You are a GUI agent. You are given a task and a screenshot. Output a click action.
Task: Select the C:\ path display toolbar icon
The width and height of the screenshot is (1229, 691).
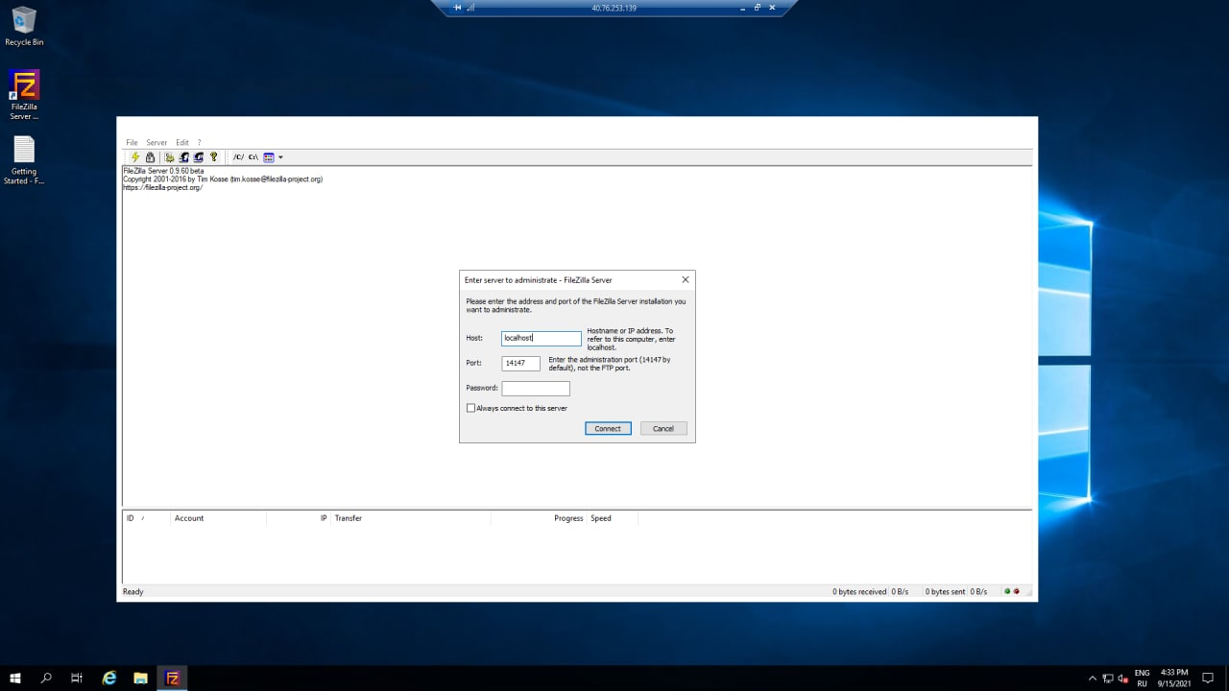click(x=253, y=157)
